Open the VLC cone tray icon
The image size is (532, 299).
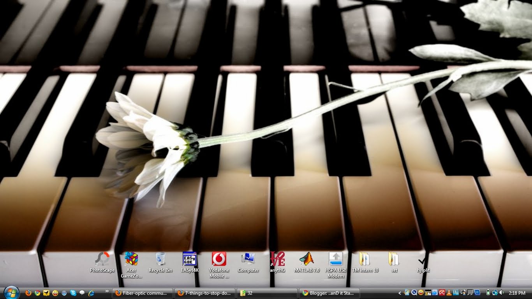click(x=449, y=293)
